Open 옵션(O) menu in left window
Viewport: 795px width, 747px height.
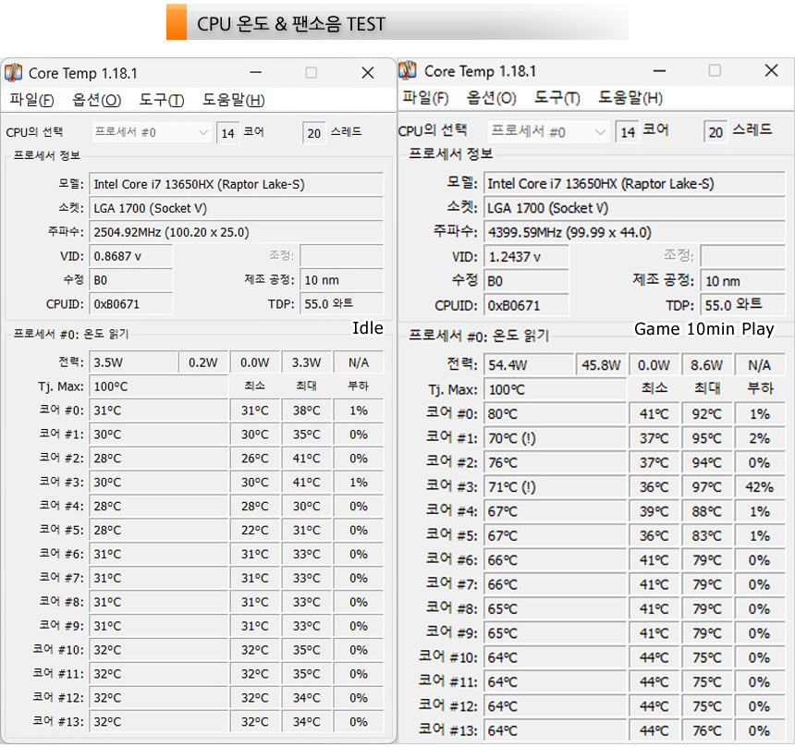click(96, 100)
